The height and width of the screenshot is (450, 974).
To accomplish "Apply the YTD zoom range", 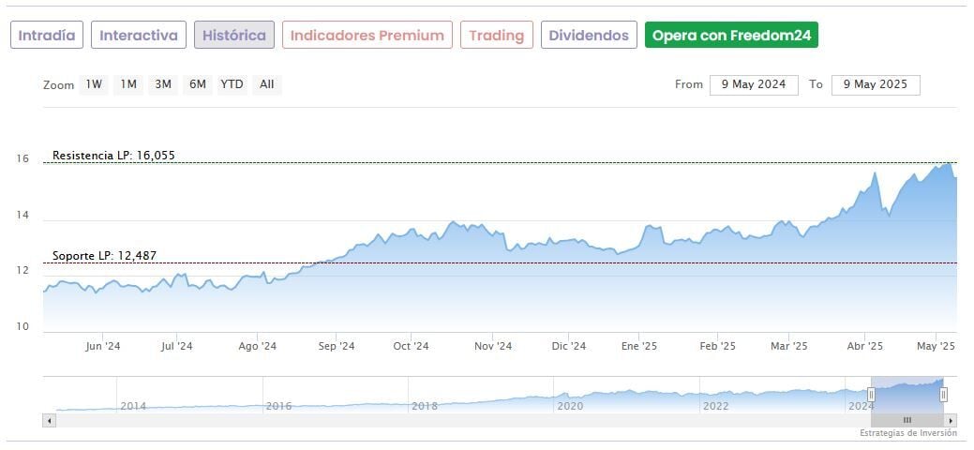I will click(x=232, y=84).
